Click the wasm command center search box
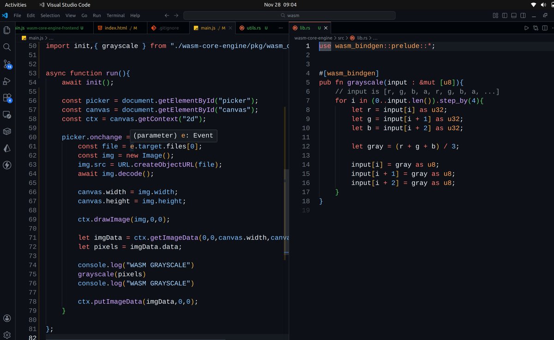This screenshot has width=554, height=340. pos(289,15)
